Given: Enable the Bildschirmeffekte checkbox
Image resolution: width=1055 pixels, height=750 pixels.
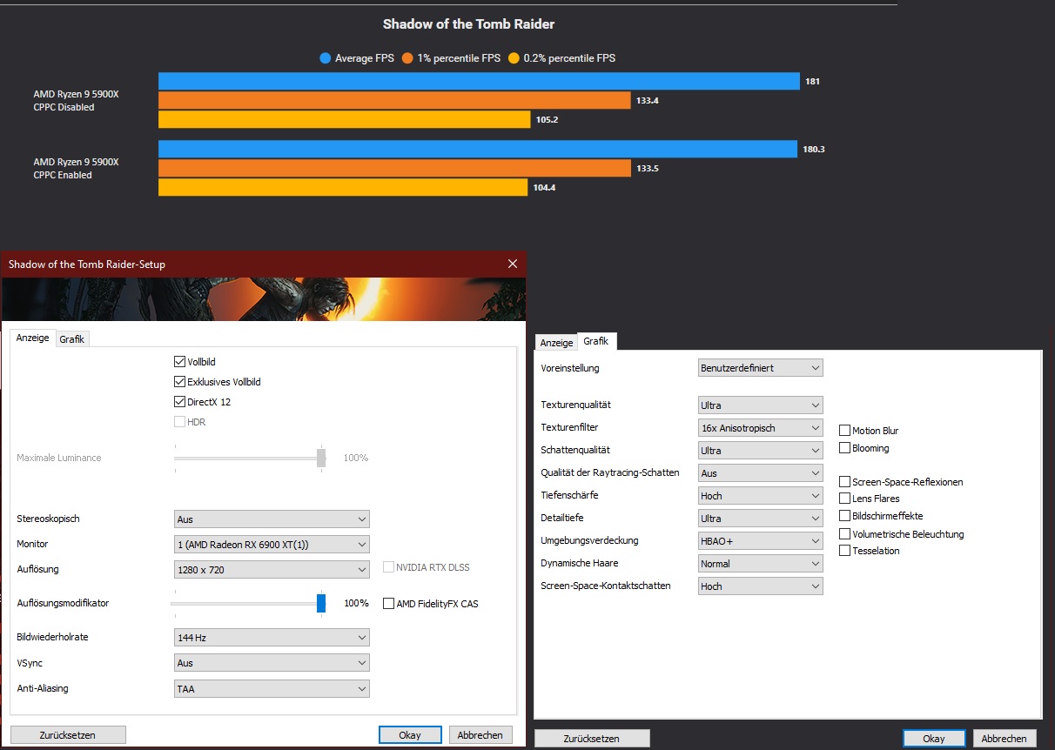Looking at the screenshot, I should tap(844, 516).
